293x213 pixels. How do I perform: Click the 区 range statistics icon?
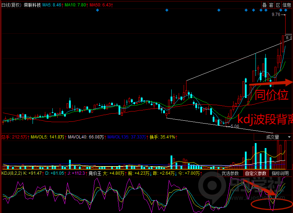click(278, 5)
